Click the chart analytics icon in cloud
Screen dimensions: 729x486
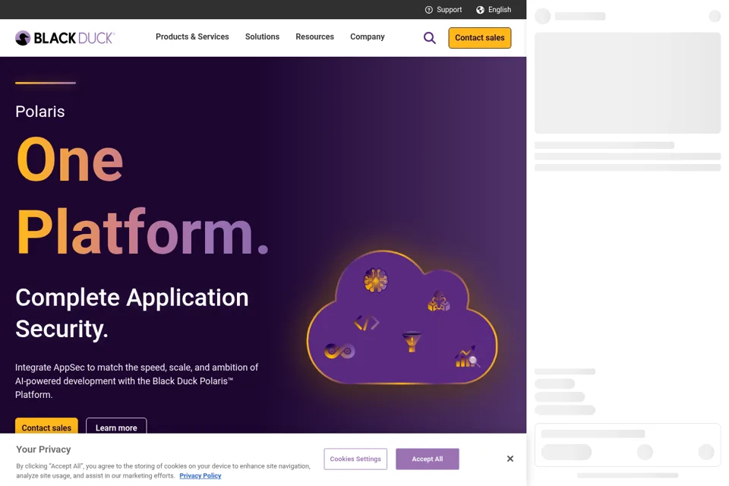pyautogui.click(x=467, y=357)
